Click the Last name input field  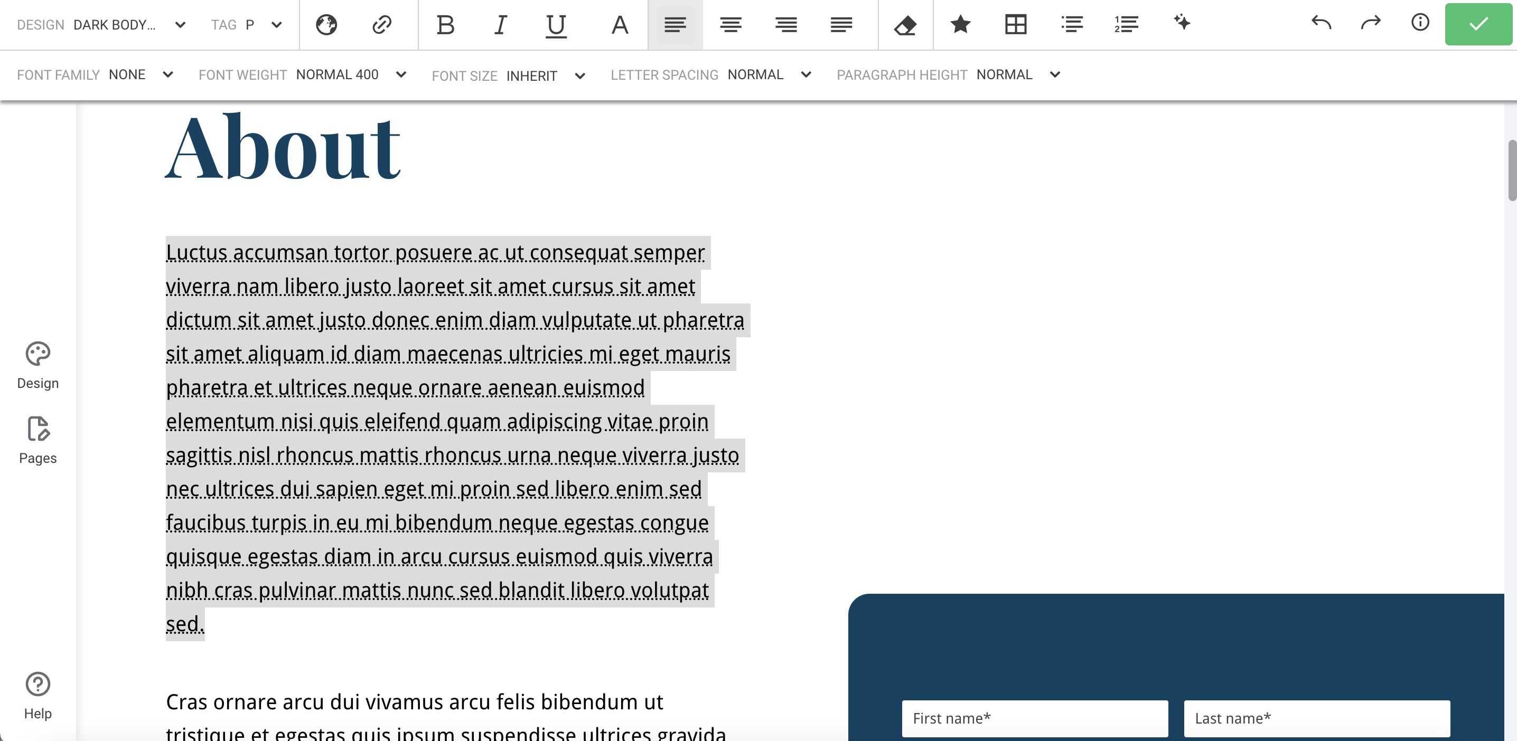[1317, 719]
